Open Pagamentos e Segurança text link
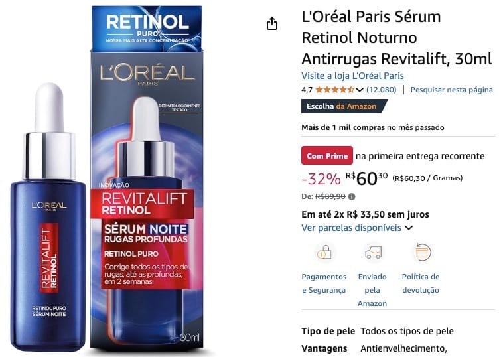The width and height of the screenshot is (501, 357). 324,283
